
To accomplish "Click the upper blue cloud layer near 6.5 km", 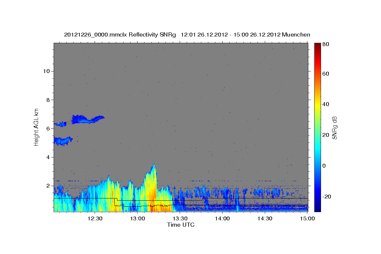I will 88,119.
